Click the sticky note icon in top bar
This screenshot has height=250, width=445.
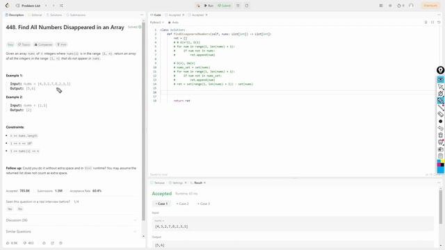coord(247,6)
